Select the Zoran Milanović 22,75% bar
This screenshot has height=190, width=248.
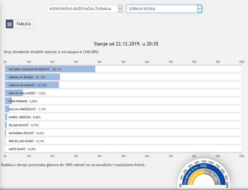pyautogui.click(x=32, y=85)
